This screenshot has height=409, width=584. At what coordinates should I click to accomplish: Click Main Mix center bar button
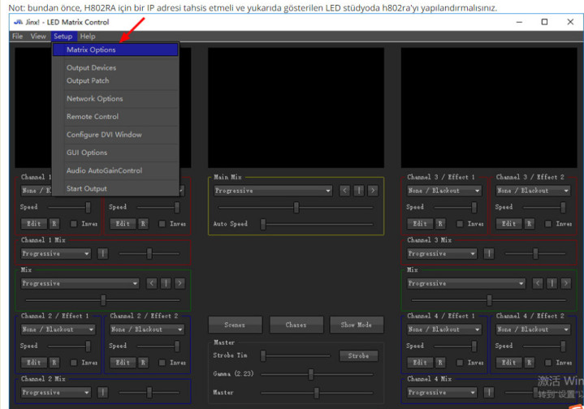[x=358, y=191]
